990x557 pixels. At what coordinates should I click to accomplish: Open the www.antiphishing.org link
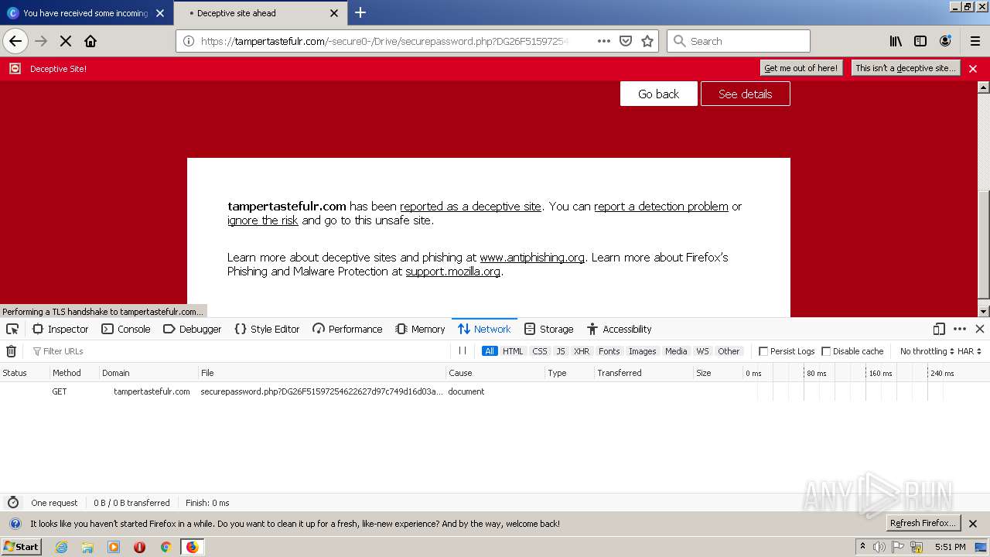532,258
